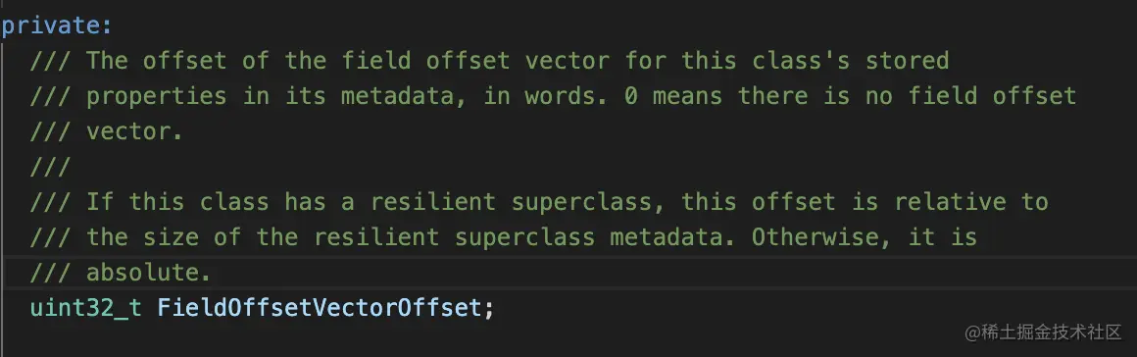Click the uint32_t type keyword

pyautogui.click(x=86, y=308)
